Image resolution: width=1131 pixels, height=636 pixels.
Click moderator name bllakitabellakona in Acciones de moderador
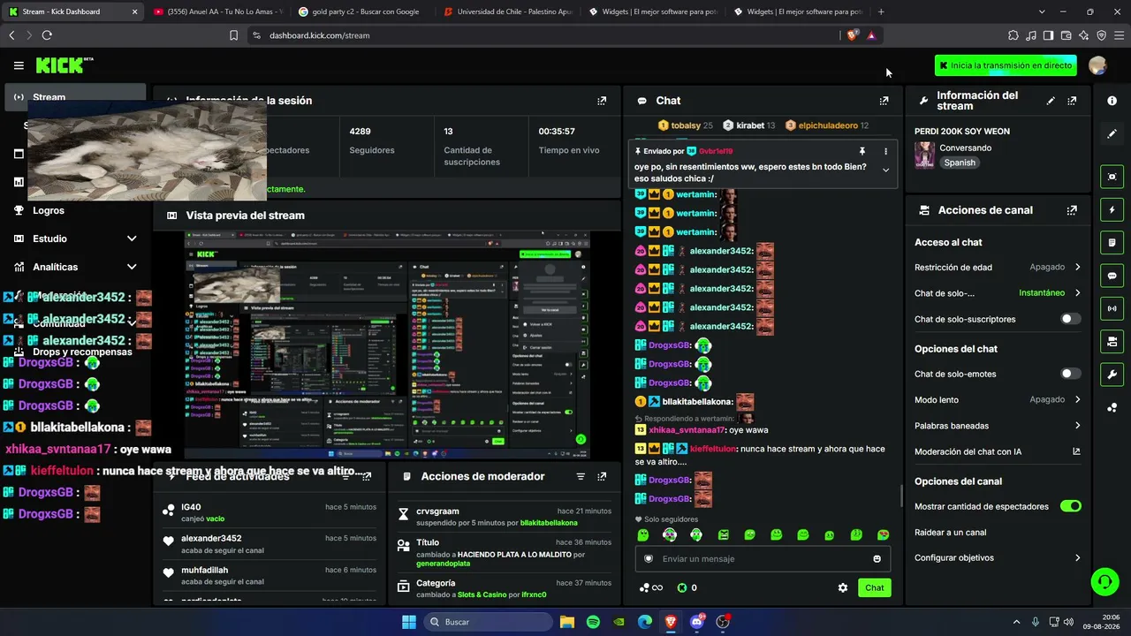[x=549, y=523]
